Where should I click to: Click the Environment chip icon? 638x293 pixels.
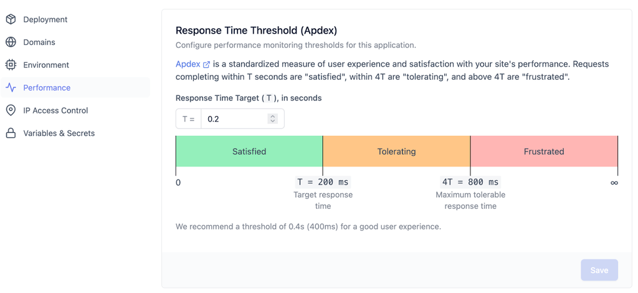(11, 65)
